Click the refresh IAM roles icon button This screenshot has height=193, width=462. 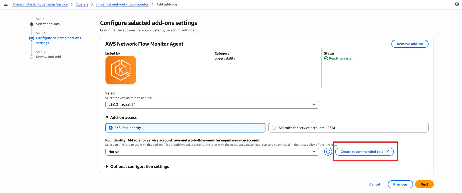pos(328,152)
